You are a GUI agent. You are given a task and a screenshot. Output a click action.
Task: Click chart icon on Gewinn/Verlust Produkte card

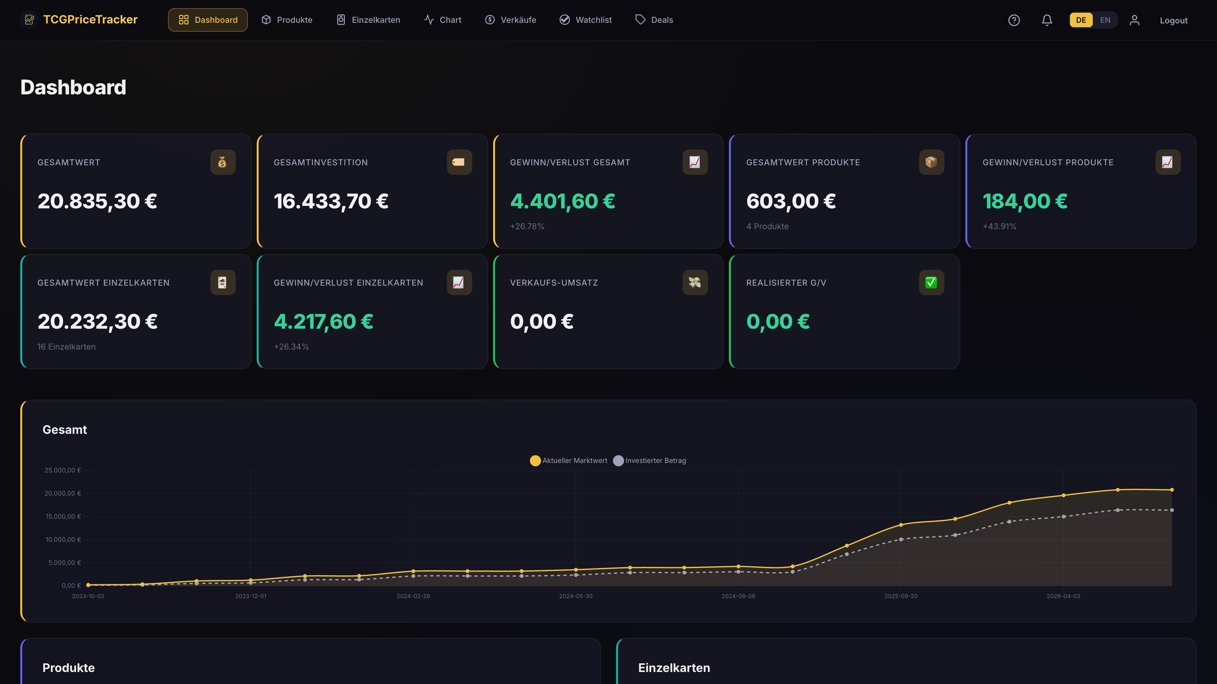1167,162
